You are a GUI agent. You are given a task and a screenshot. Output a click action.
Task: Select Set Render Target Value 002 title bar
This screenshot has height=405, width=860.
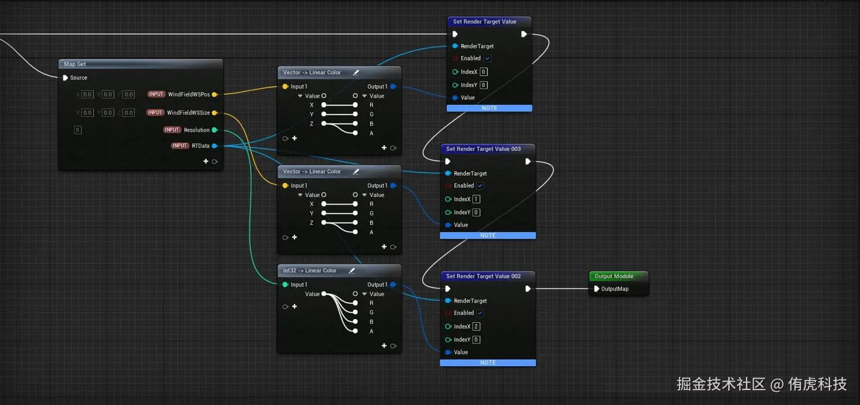(x=488, y=276)
